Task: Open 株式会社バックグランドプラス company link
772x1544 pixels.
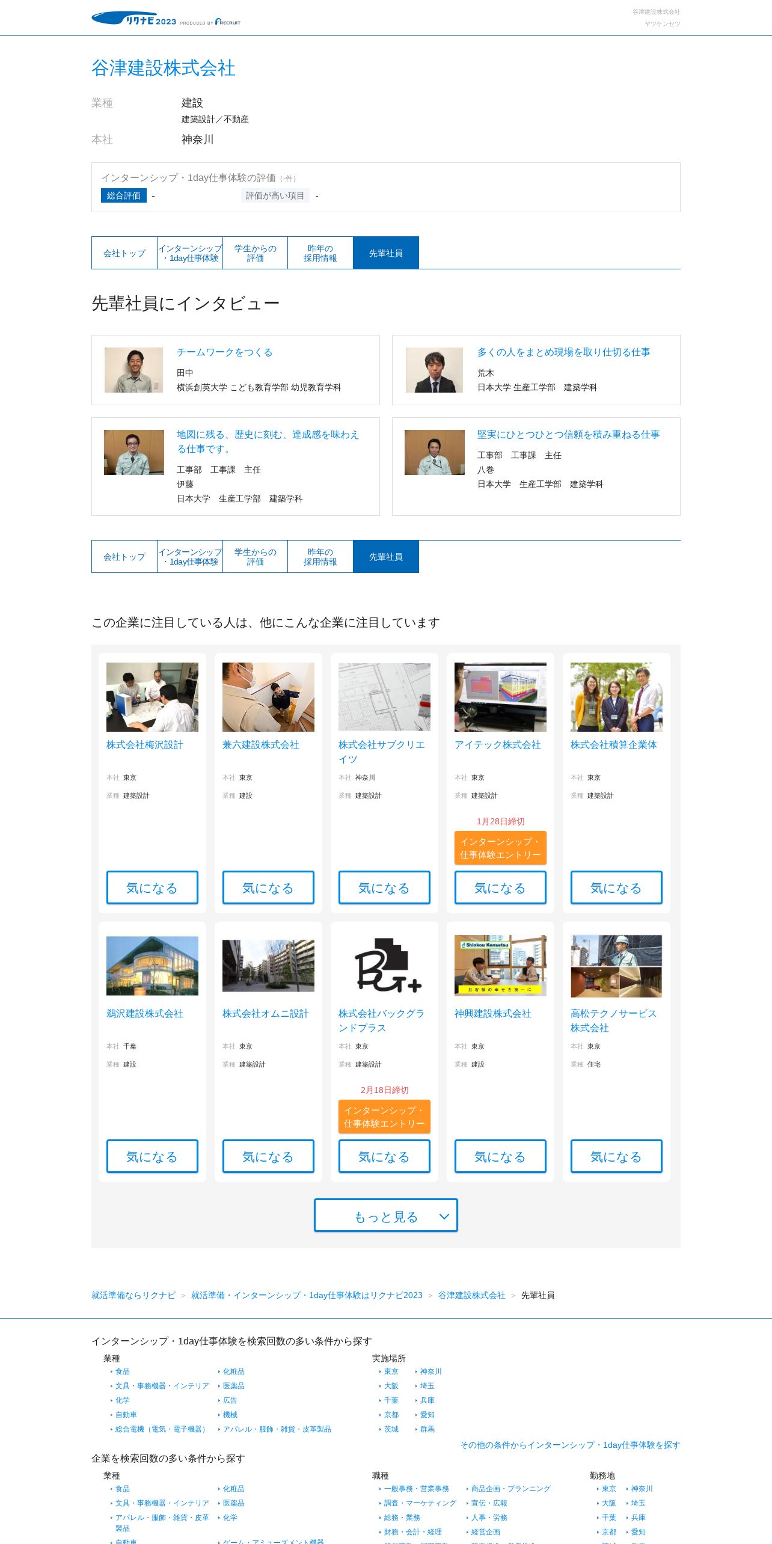Action: point(382,1021)
